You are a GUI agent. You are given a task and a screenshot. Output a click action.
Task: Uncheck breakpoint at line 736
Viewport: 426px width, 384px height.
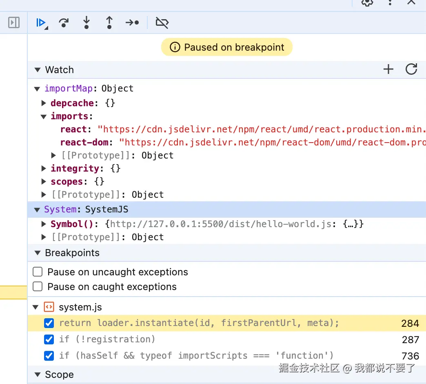click(x=49, y=356)
